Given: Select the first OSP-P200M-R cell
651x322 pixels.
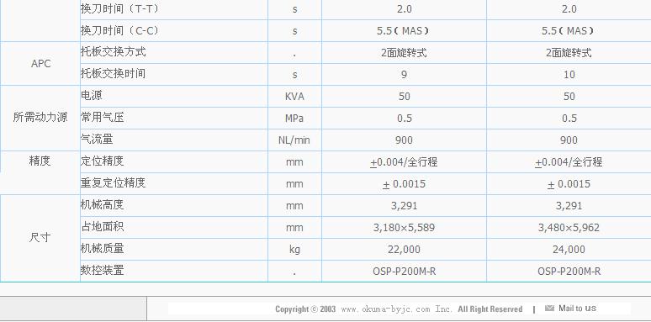Looking at the screenshot, I should (405, 271).
